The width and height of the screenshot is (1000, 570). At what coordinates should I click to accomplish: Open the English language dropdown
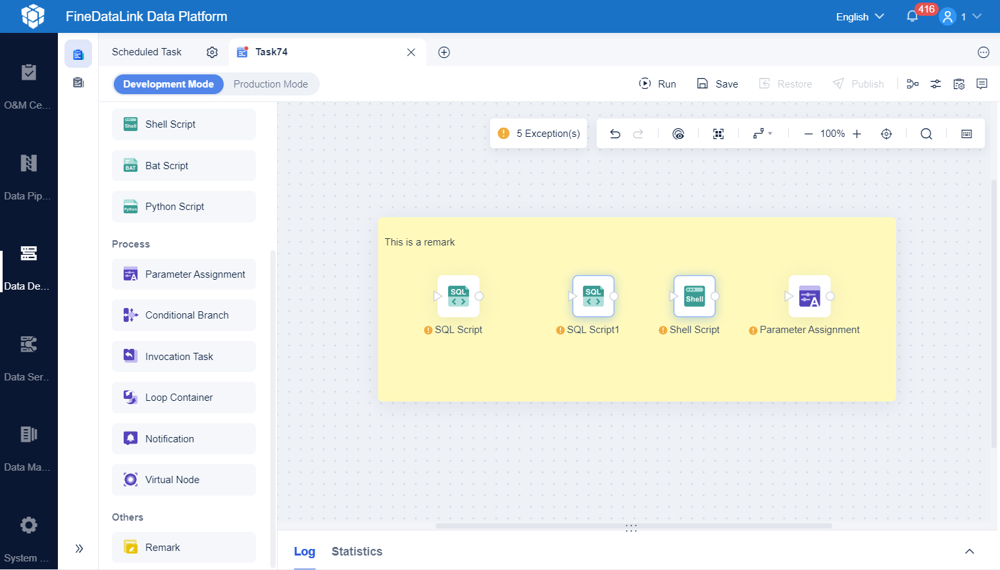pos(859,16)
